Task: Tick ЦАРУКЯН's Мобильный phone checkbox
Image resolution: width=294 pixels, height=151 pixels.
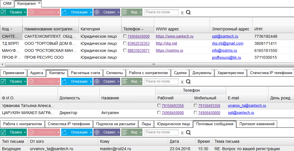Action: (195, 112)
